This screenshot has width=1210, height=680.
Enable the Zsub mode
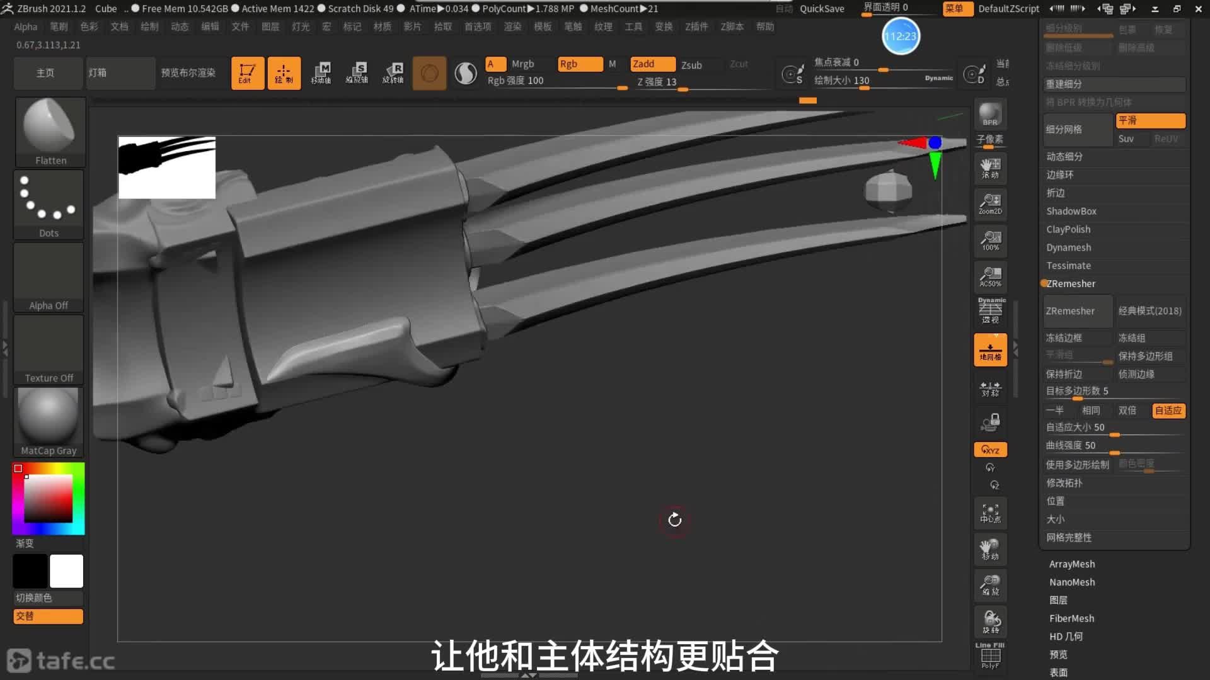click(x=691, y=65)
